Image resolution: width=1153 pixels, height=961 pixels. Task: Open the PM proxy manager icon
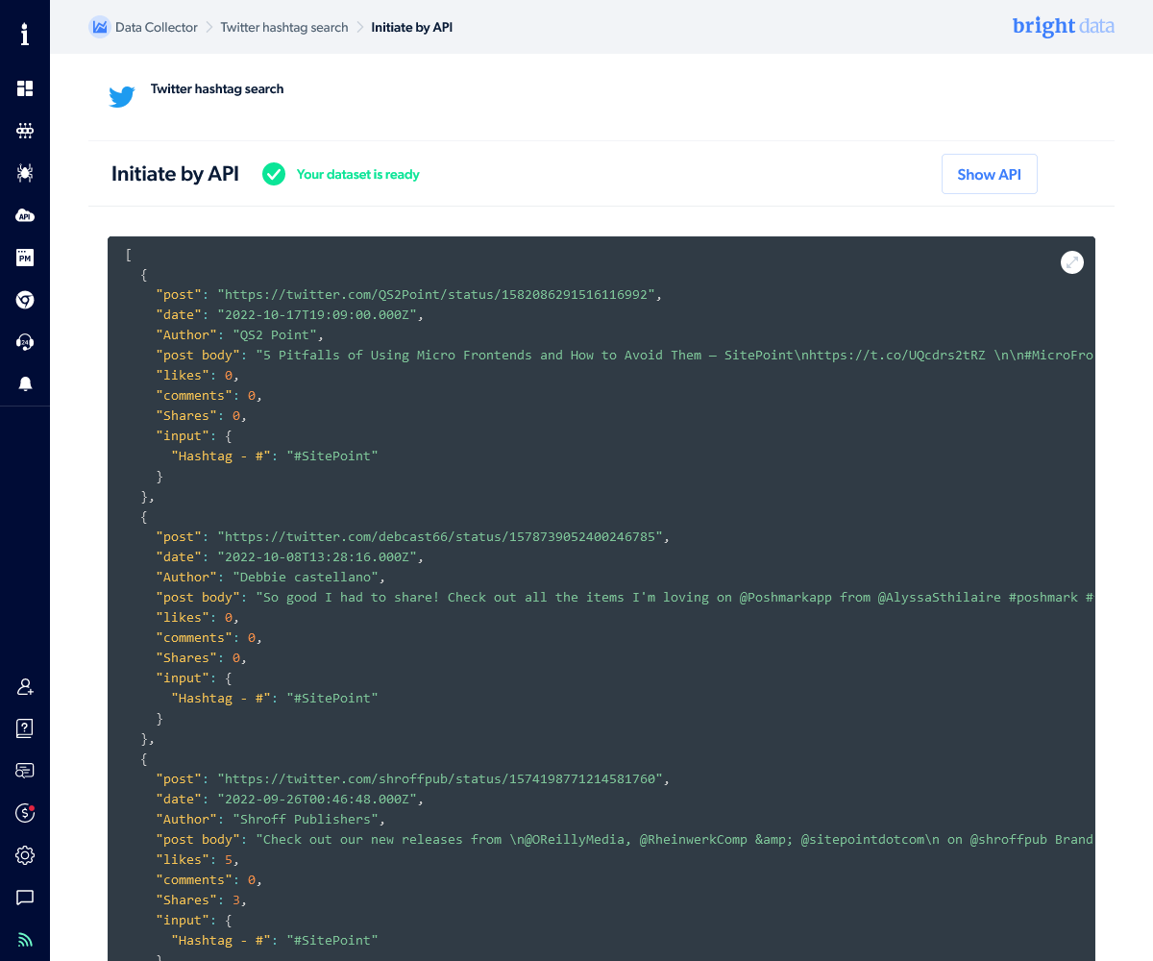tap(25, 257)
